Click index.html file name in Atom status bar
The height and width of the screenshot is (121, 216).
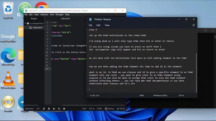(29, 109)
